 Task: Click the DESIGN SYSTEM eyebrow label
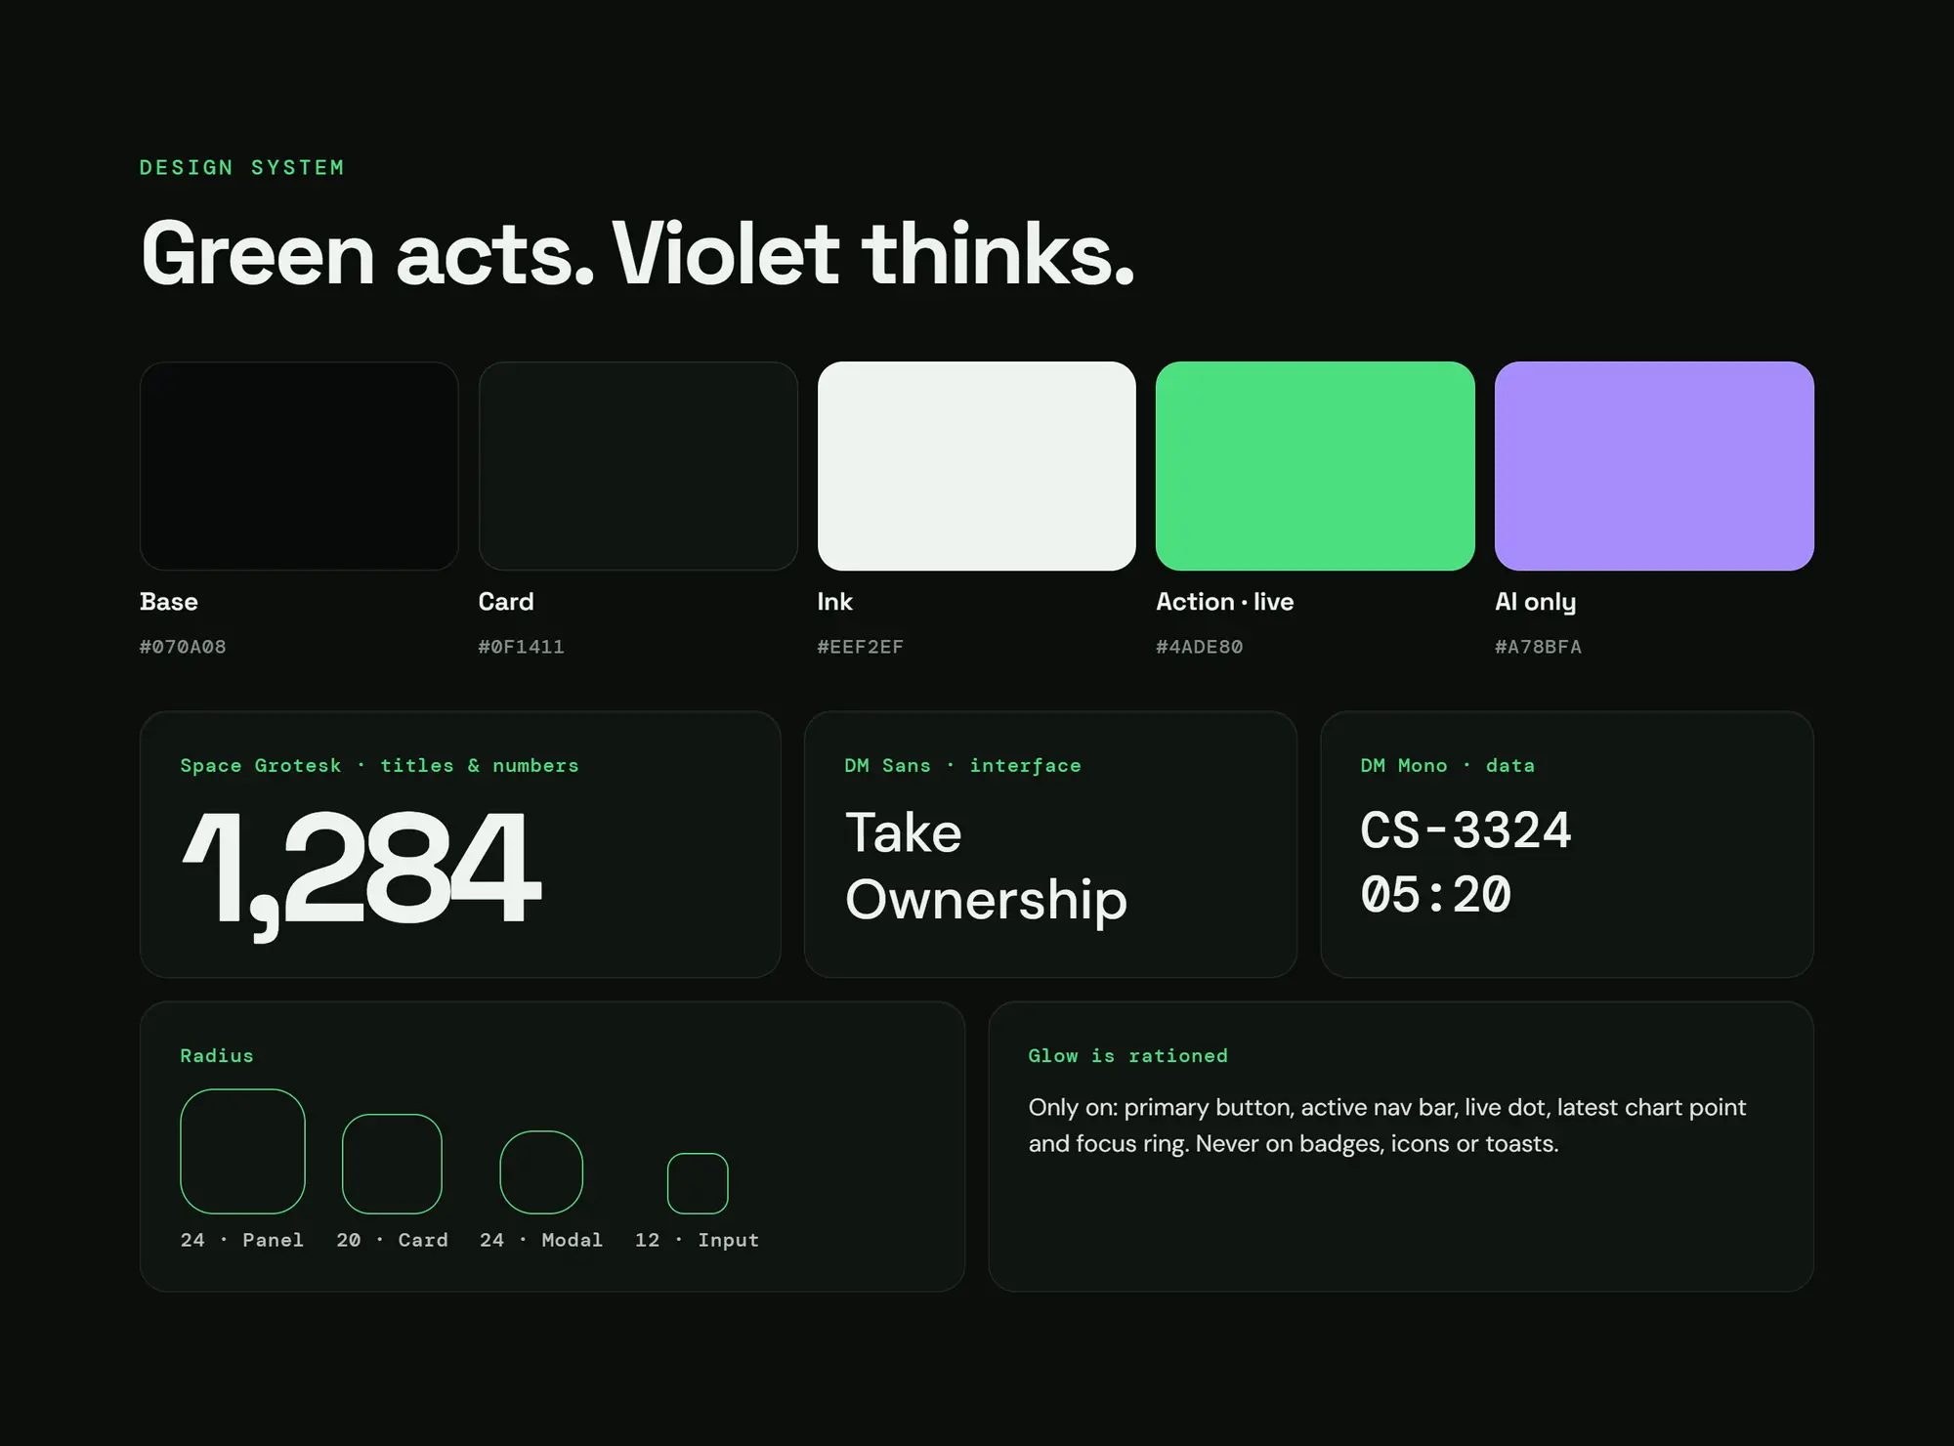[241, 167]
